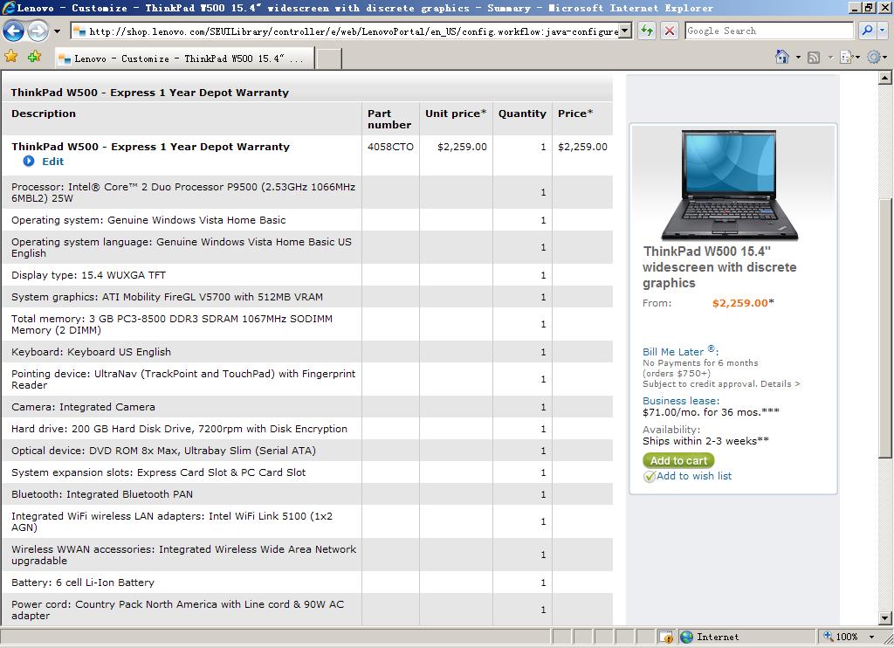The width and height of the screenshot is (894, 648).
Task: Click the browser Back arrow button
Action: pos(14,31)
